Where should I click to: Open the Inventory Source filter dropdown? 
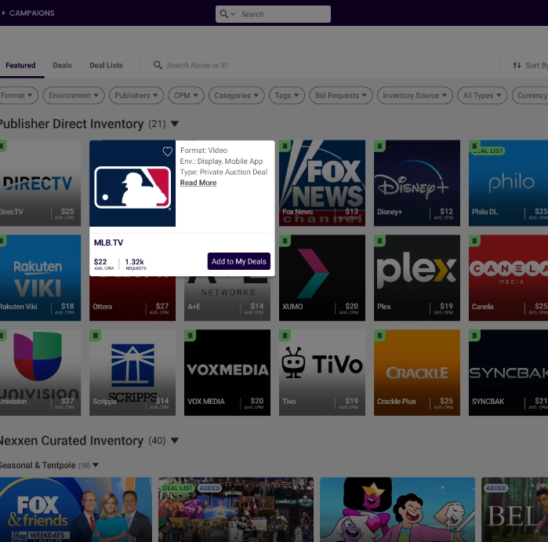coord(415,96)
